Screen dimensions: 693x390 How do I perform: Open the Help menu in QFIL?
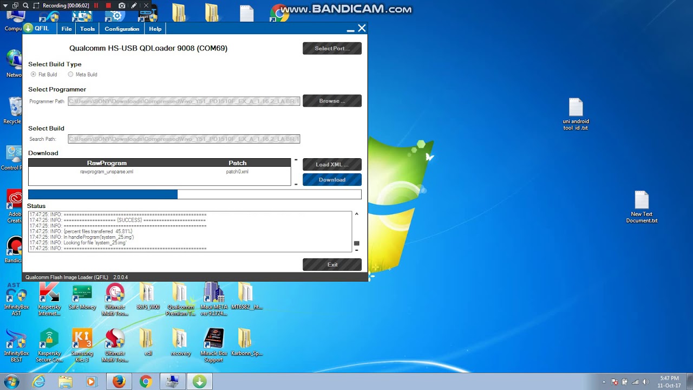click(155, 29)
